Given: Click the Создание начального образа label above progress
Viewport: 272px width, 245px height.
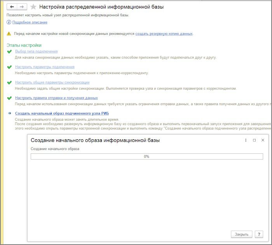Looking at the screenshot, I should coord(55,149).
